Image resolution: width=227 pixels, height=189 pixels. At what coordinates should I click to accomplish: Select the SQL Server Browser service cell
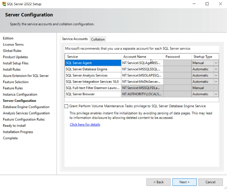[93, 94]
